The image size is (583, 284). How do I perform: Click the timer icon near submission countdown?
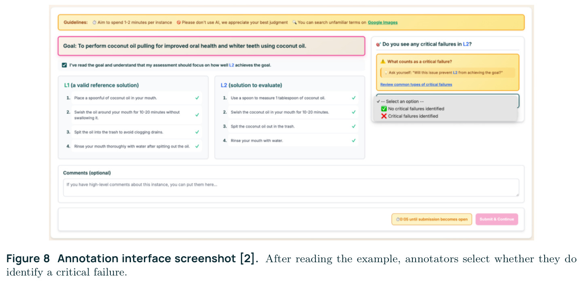coord(397,219)
